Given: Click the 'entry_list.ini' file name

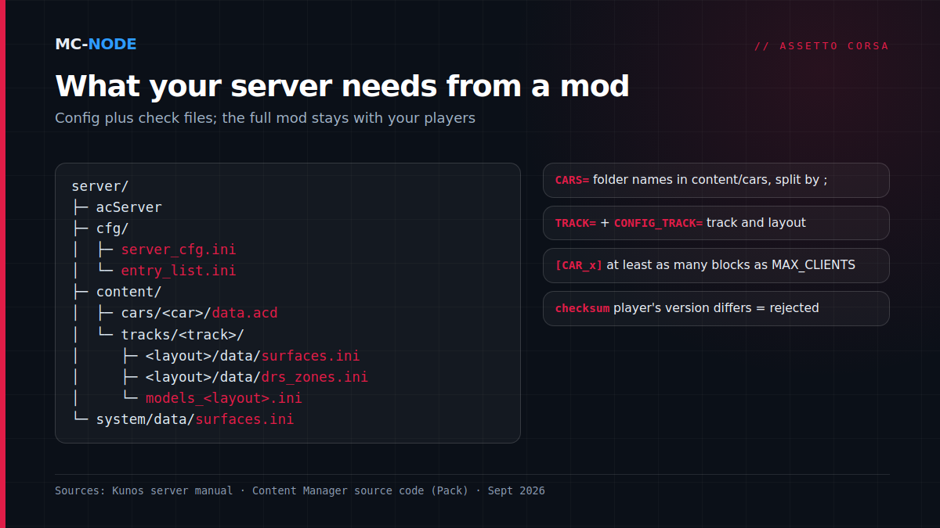Looking at the screenshot, I should (x=179, y=271).
